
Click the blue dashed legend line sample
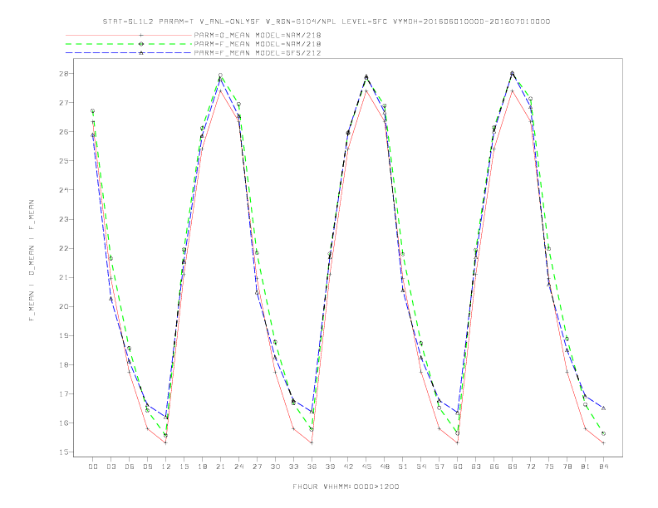pos(129,53)
